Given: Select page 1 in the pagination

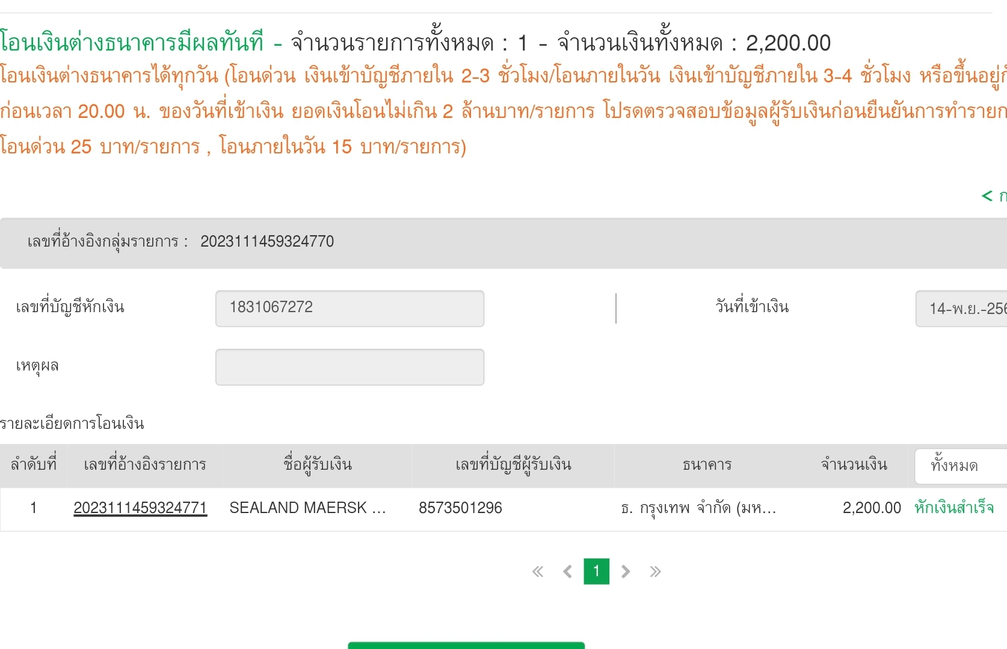Looking at the screenshot, I should pos(596,571).
